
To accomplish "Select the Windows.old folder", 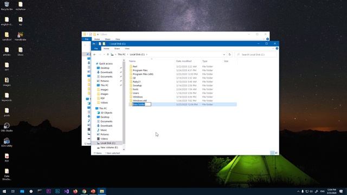I will [x=140, y=101].
